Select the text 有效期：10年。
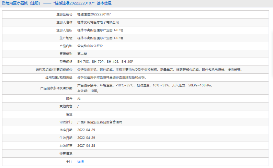Viewport: 273px width, 168px height. pos(88,91)
